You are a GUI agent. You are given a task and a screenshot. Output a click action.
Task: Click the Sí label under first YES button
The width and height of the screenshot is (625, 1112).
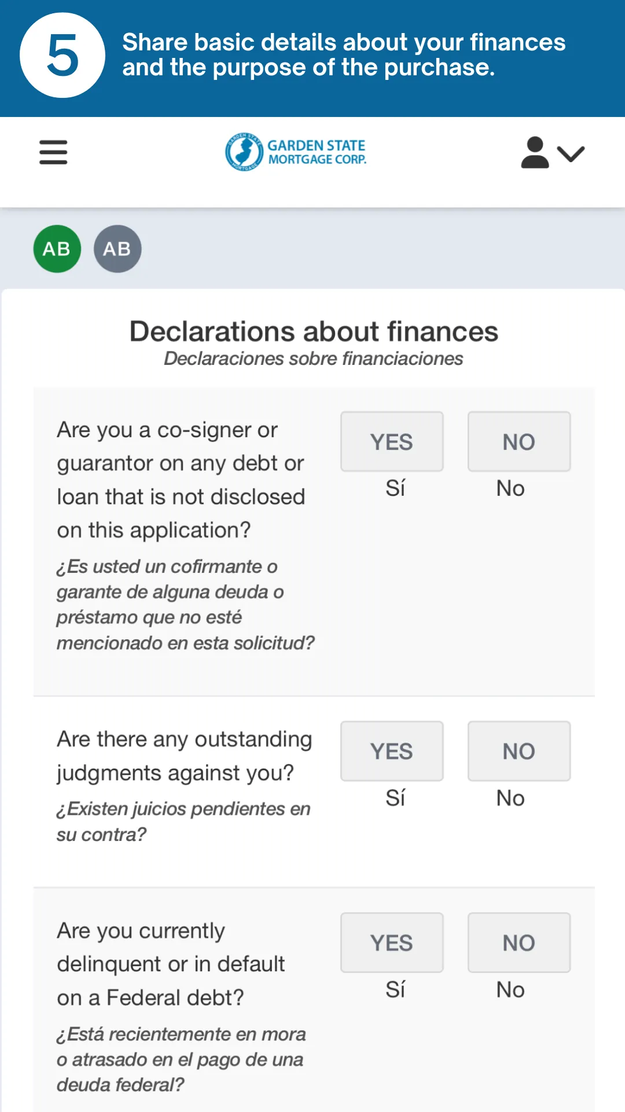[x=395, y=488]
